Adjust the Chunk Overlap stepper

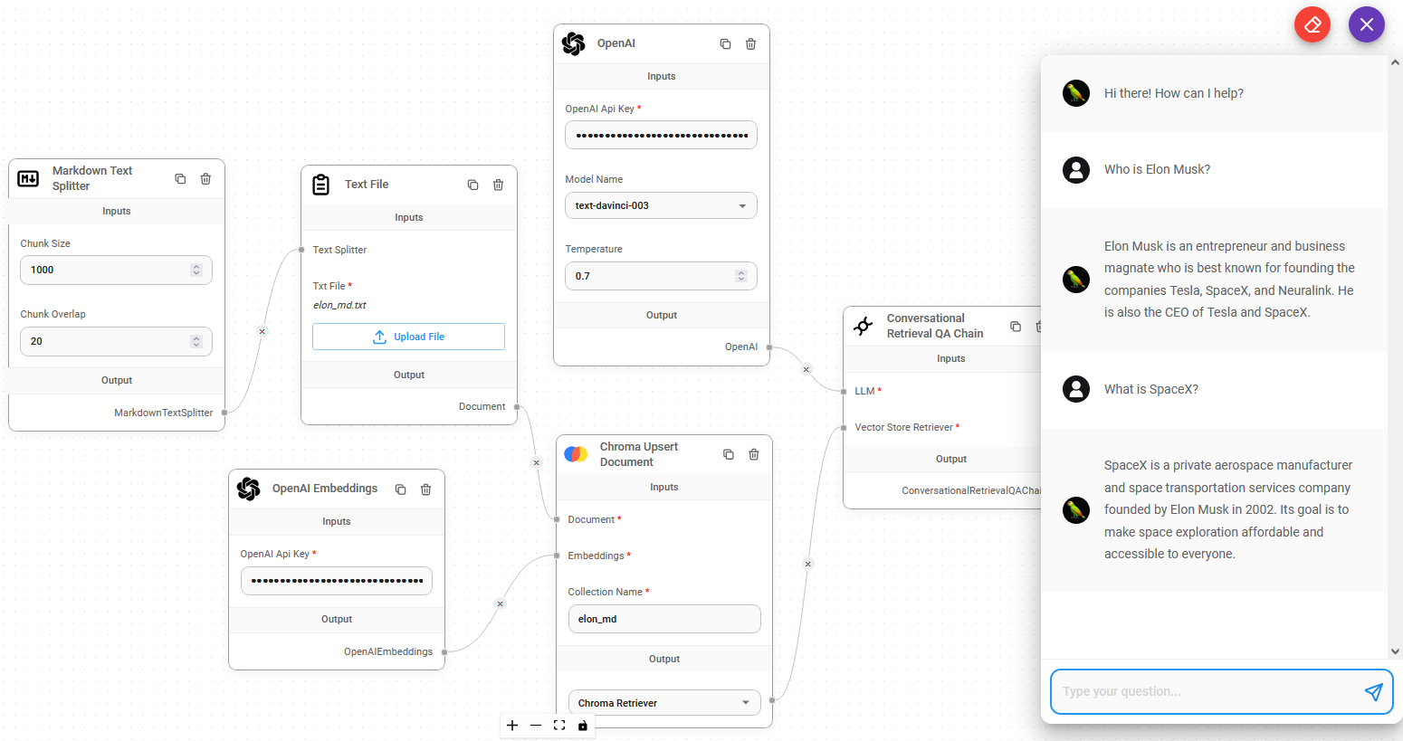click(196, 341)
